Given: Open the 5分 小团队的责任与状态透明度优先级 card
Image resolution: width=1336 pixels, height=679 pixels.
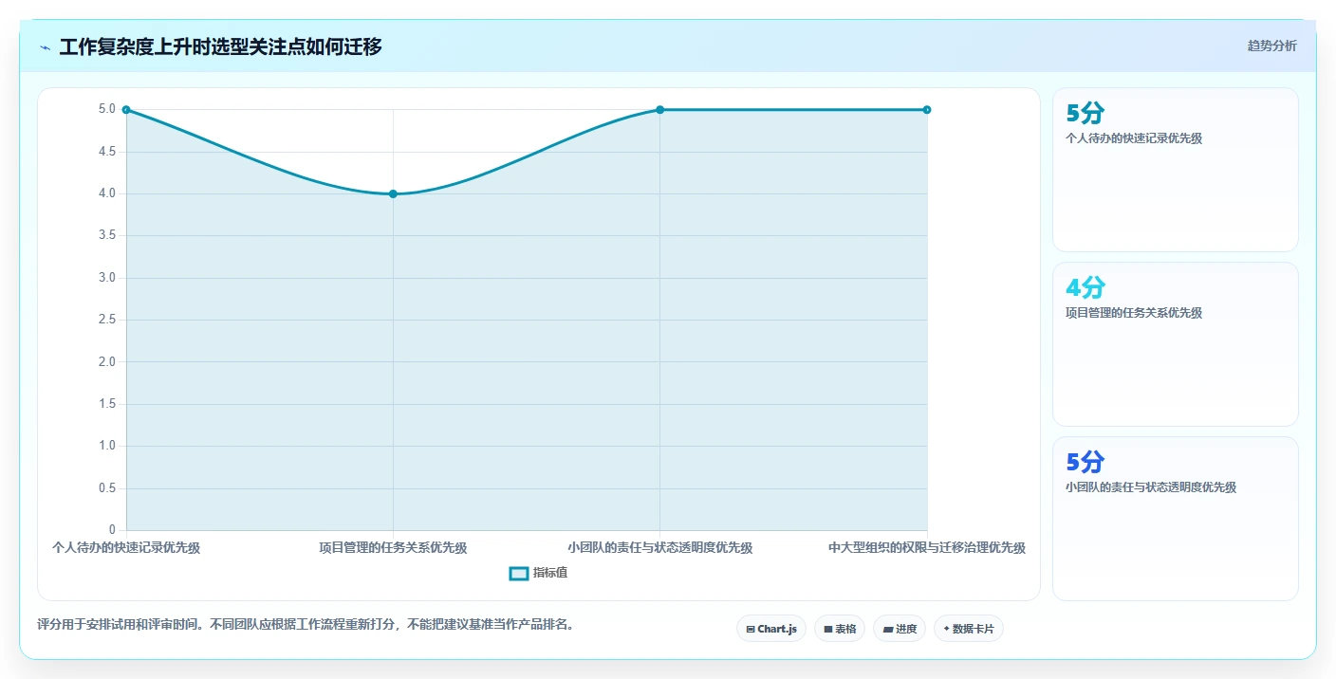Looking at the screenshot, I should pyautogui.click(x=1176, y=519).
